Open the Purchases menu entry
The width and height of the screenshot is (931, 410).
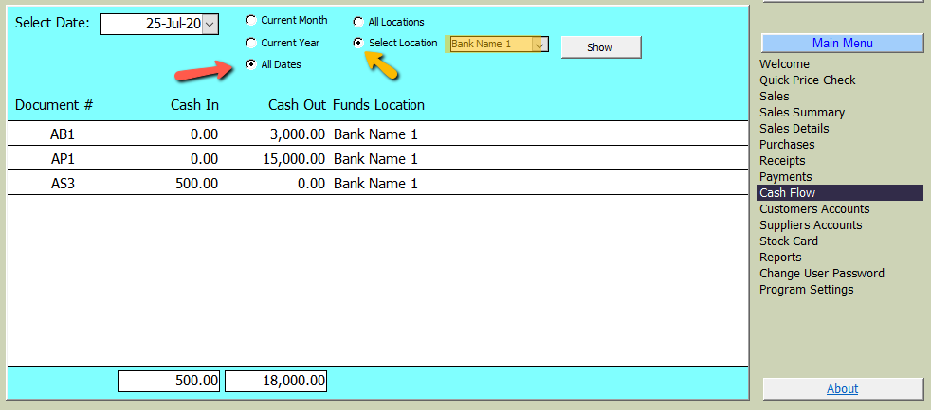(787, 145)
